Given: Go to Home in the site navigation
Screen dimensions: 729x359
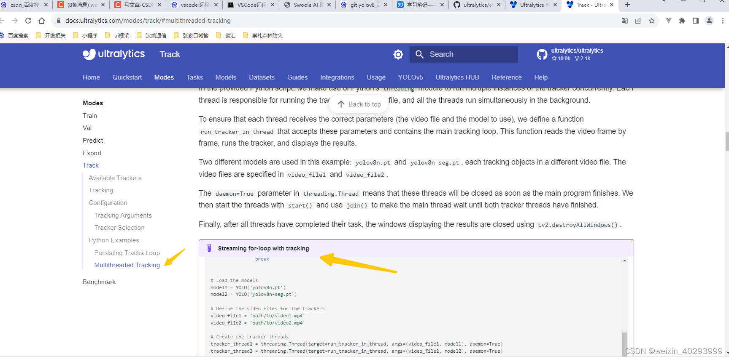Looking at the screenshot, I should (x=91, y=77).
